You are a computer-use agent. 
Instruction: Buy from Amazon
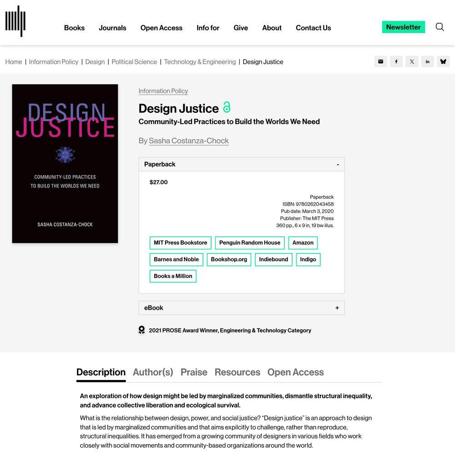point(303,243)
